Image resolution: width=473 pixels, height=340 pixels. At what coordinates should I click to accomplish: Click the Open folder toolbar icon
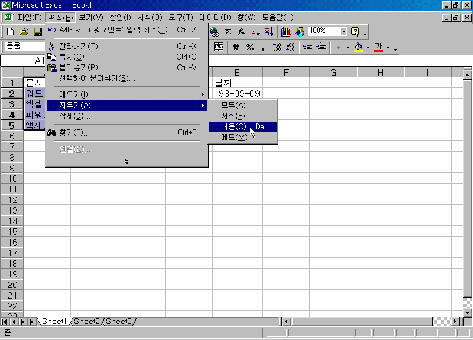24,32
